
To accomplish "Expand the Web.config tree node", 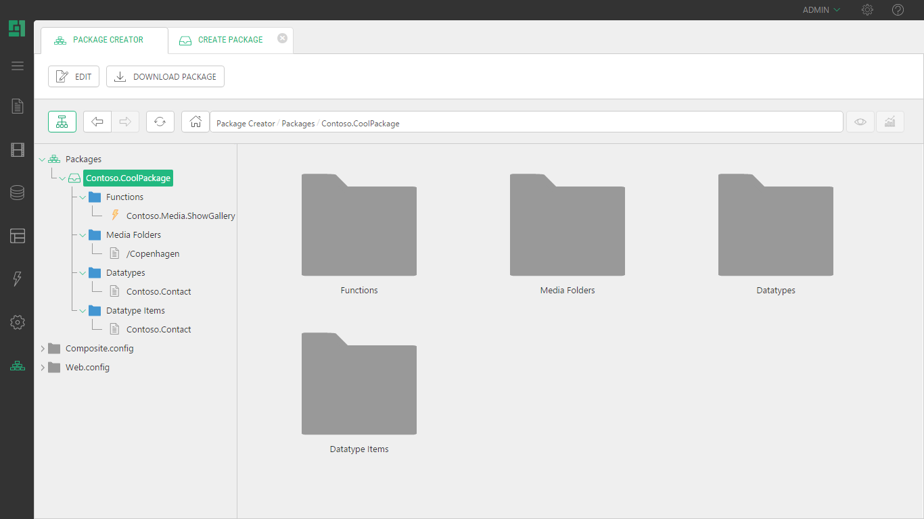I will [x=43, y=368].
